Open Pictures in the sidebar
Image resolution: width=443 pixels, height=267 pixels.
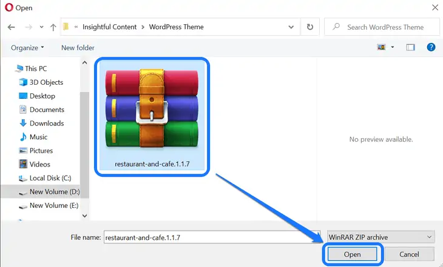(41, 151)
